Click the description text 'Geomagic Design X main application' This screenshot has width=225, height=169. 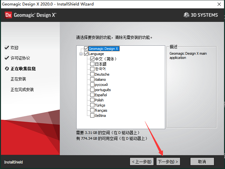coord(188,56)
